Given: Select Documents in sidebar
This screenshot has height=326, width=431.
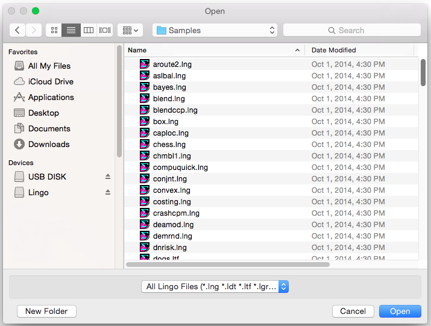Looking at the screenshot, I should tap(42, 128).
